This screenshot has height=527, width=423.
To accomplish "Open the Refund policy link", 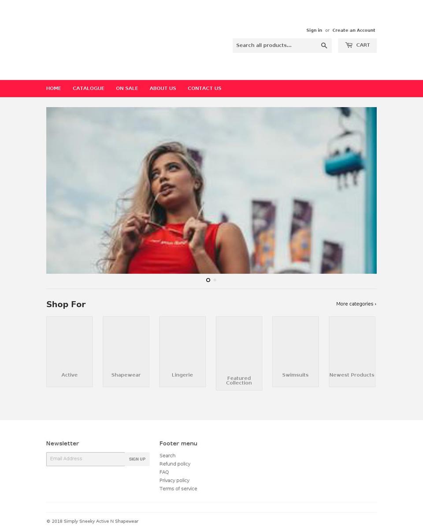I will pos(175,464).
